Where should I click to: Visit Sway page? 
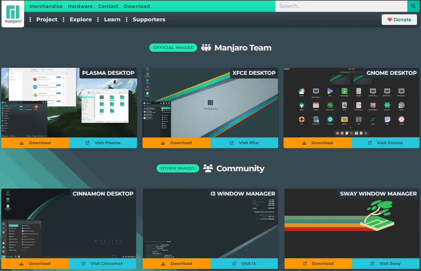pyautogui.click(x=386, y=263)
